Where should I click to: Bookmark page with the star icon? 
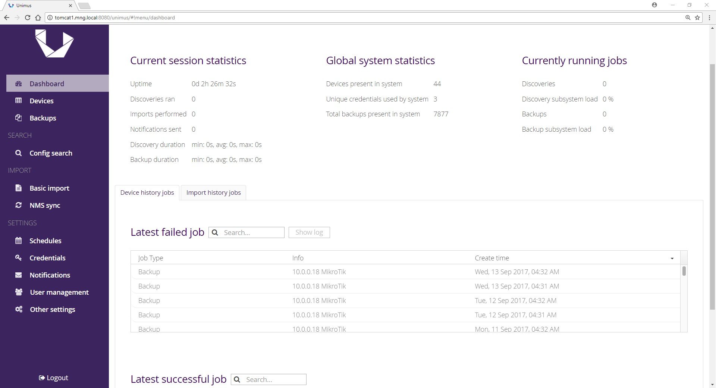[697, 18]
